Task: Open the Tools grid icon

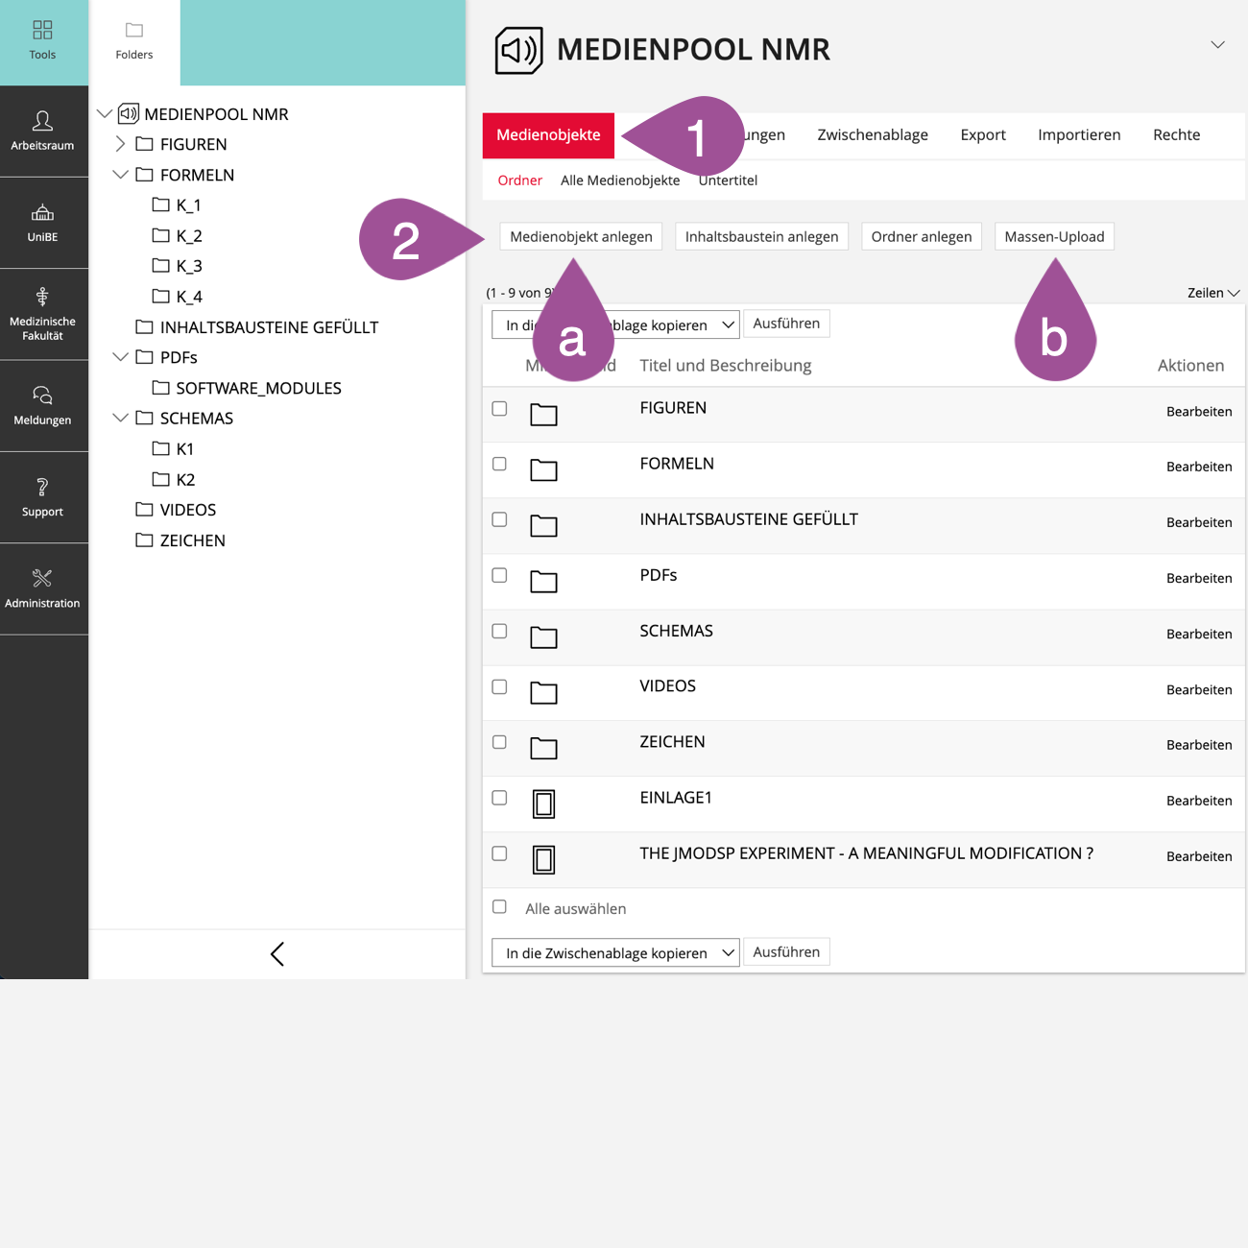Action: (x=42, y=31)
